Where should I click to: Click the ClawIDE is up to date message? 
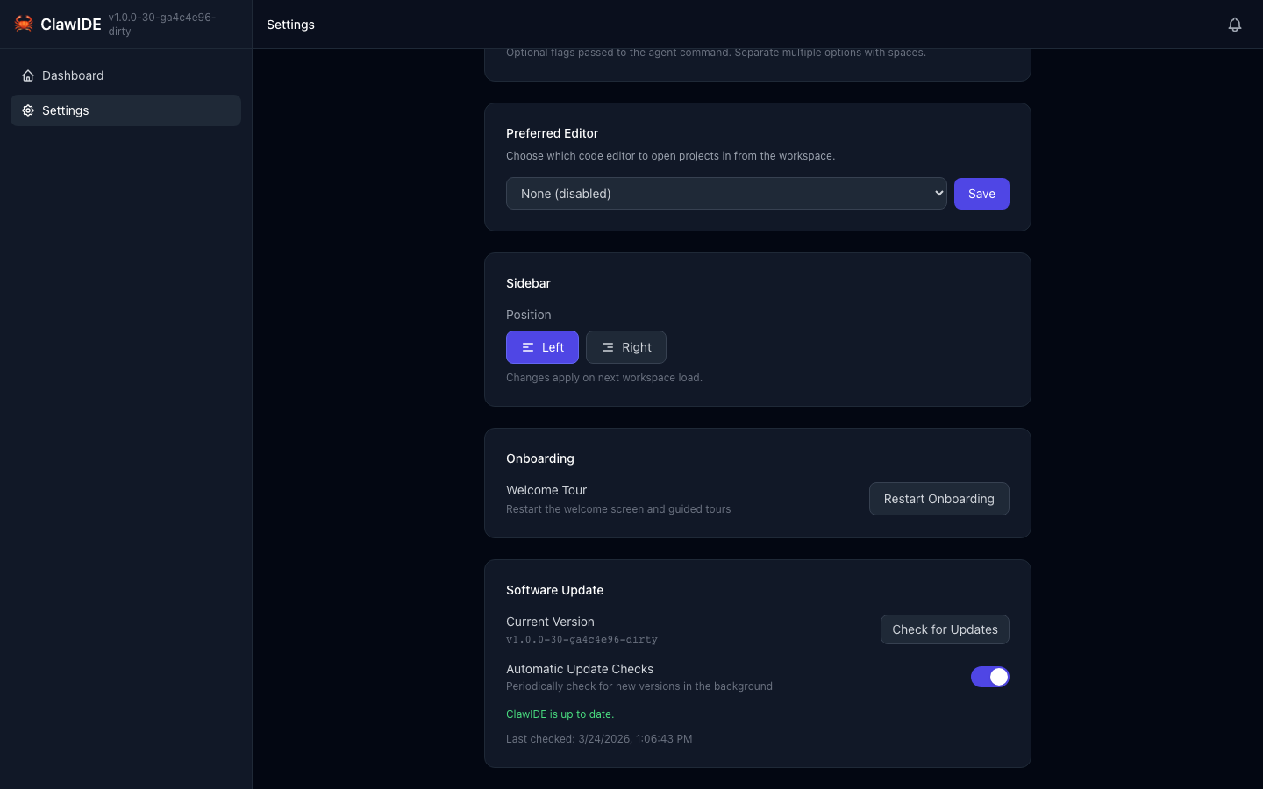coord(560,714)
